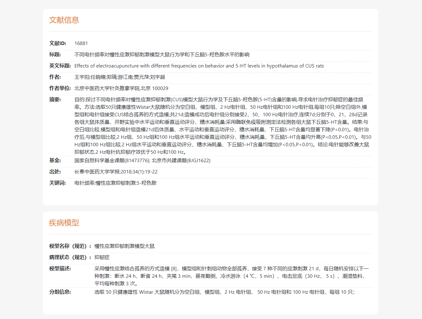Click the 疾病模型 section heading
This screenshot has width=422, height=319.
(64, 223)
